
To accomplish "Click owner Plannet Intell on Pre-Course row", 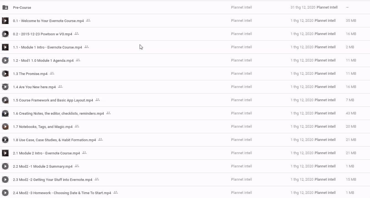I will click(241, 7).
